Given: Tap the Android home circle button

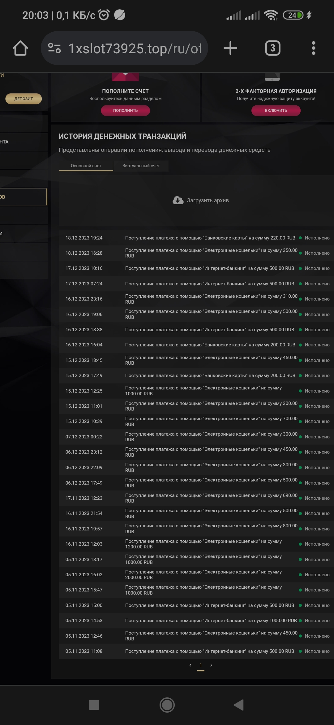Looking at the screenshot, I should [x=167, y=705].
